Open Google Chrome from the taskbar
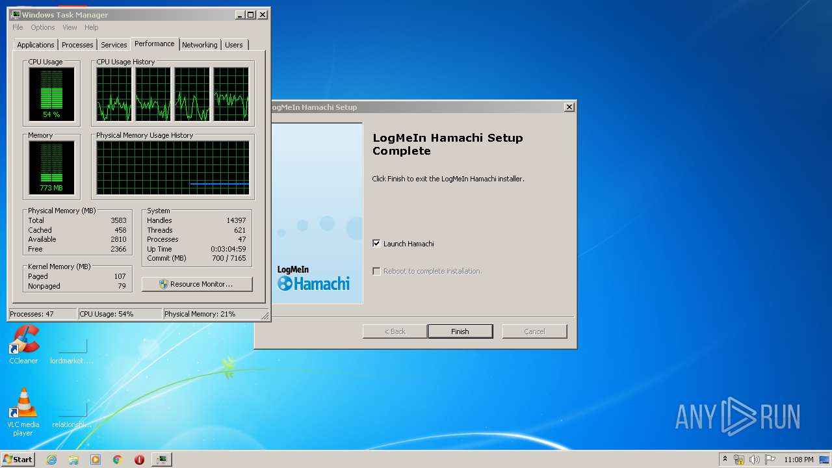 (x=118, y=460)
